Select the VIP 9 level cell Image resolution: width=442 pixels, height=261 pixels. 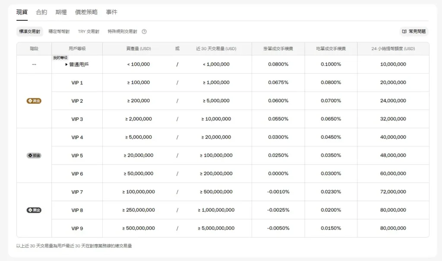pos(77,228)
